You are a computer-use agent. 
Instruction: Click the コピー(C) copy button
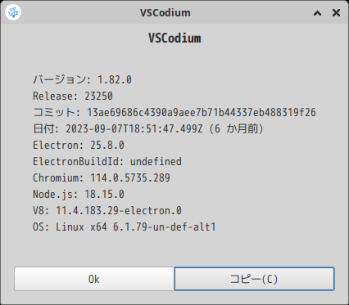point(254,279)
